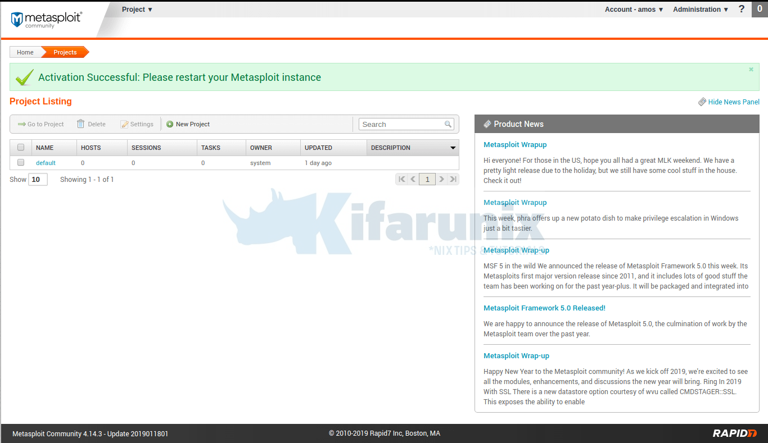Click 'Showing 1 - 1 of 1' text
768x443 pixels.
coord(87,180)
